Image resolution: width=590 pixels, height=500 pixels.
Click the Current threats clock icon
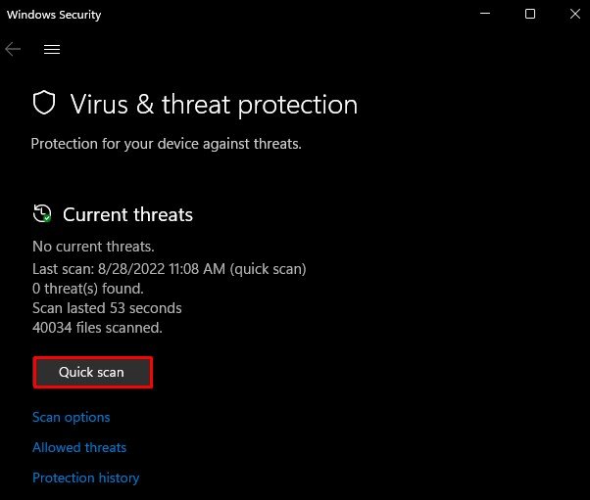point(42,213)
